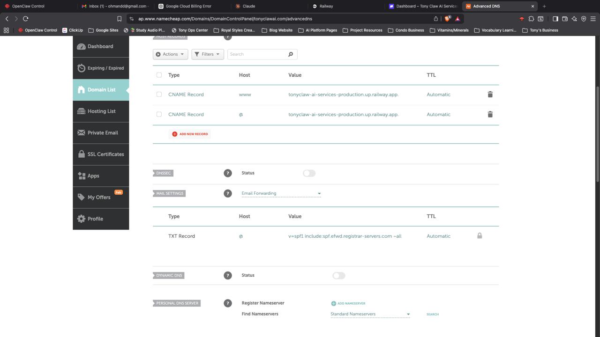Click the Brave shields icon in address bar
This screenshot has width=600, height=337.
(x=447, y=19)
